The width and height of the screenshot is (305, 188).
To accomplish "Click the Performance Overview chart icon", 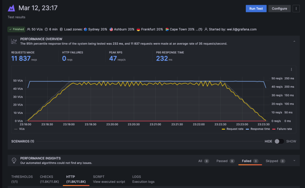I will coord(14,41).
